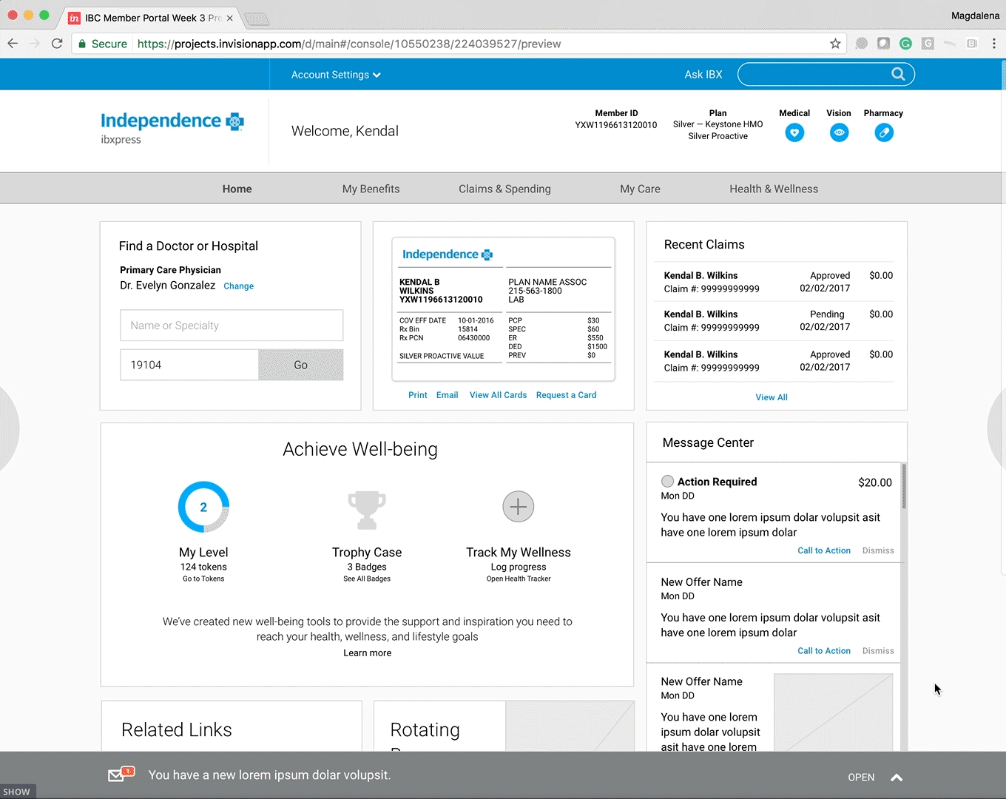Click the browser forward arrow
This screenshot has width=1006, height=799.
click(35, 44)
